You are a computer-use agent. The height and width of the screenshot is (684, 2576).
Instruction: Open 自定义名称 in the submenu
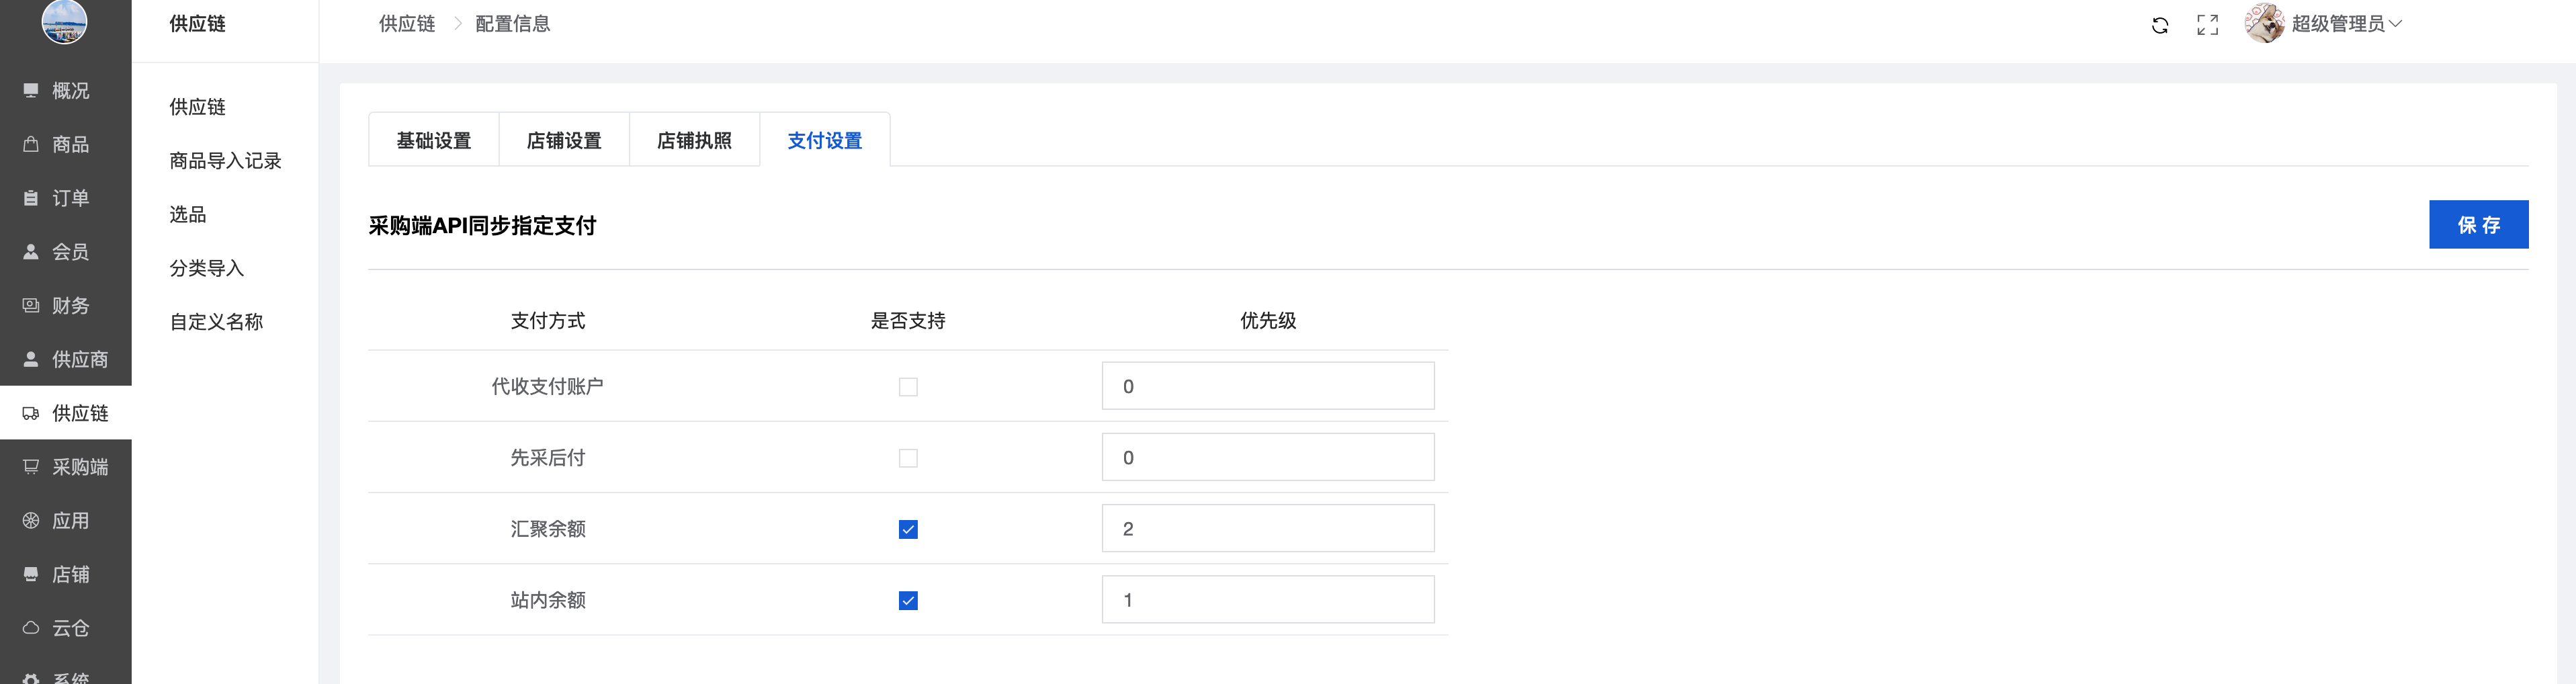click(x=216, y=322)
